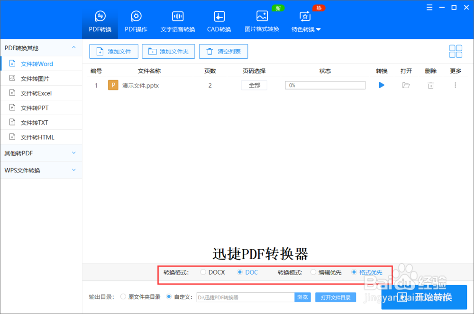The height and width of the screenshot is (314, 474).
Task: Click the orange PPT file icon
Action: (x=113, y=85)
